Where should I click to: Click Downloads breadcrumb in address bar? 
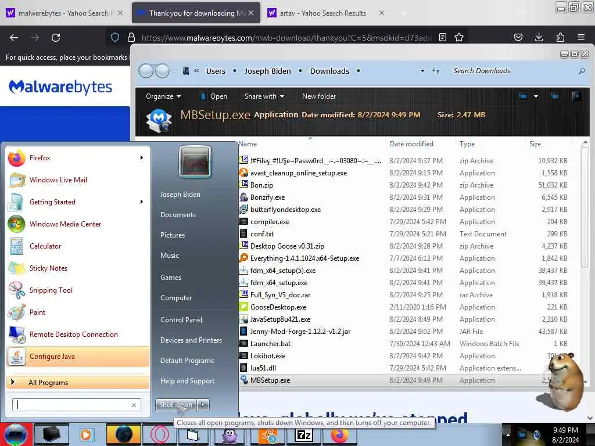(329, 71)
